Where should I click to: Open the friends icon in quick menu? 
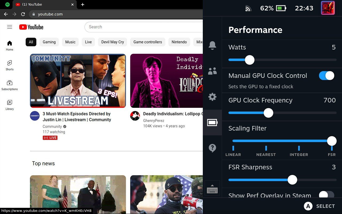click(212, 71)
